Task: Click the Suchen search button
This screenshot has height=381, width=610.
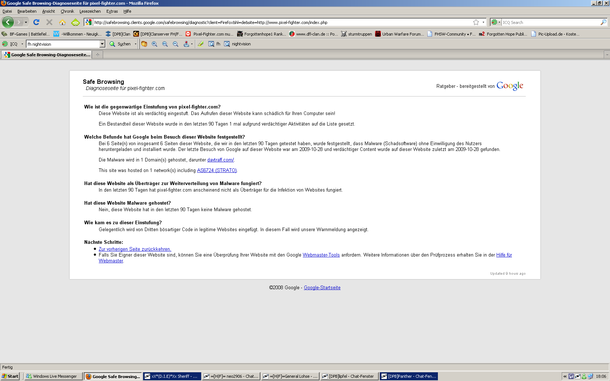Action: [x=120, y=44]
